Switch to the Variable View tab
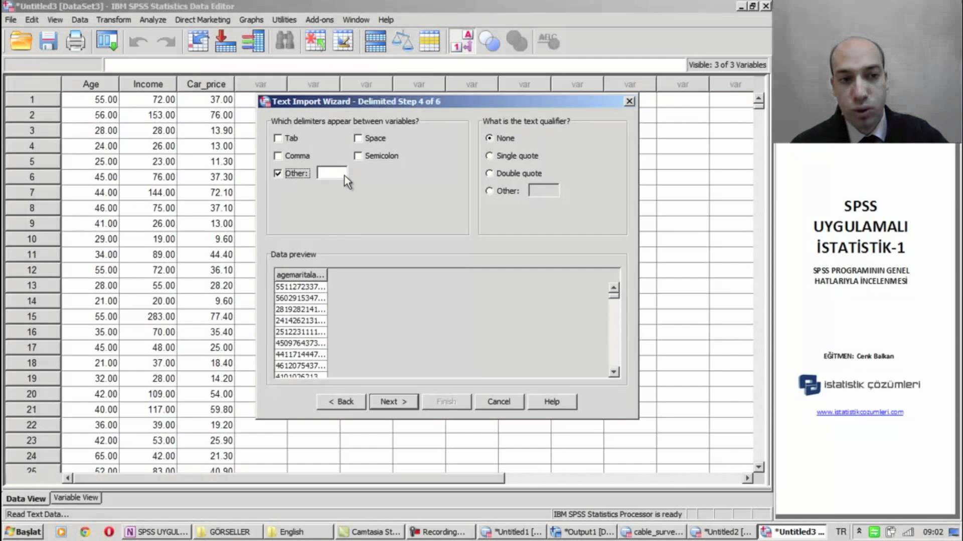This screenshot has width=963, height=541. pos(76,497)
